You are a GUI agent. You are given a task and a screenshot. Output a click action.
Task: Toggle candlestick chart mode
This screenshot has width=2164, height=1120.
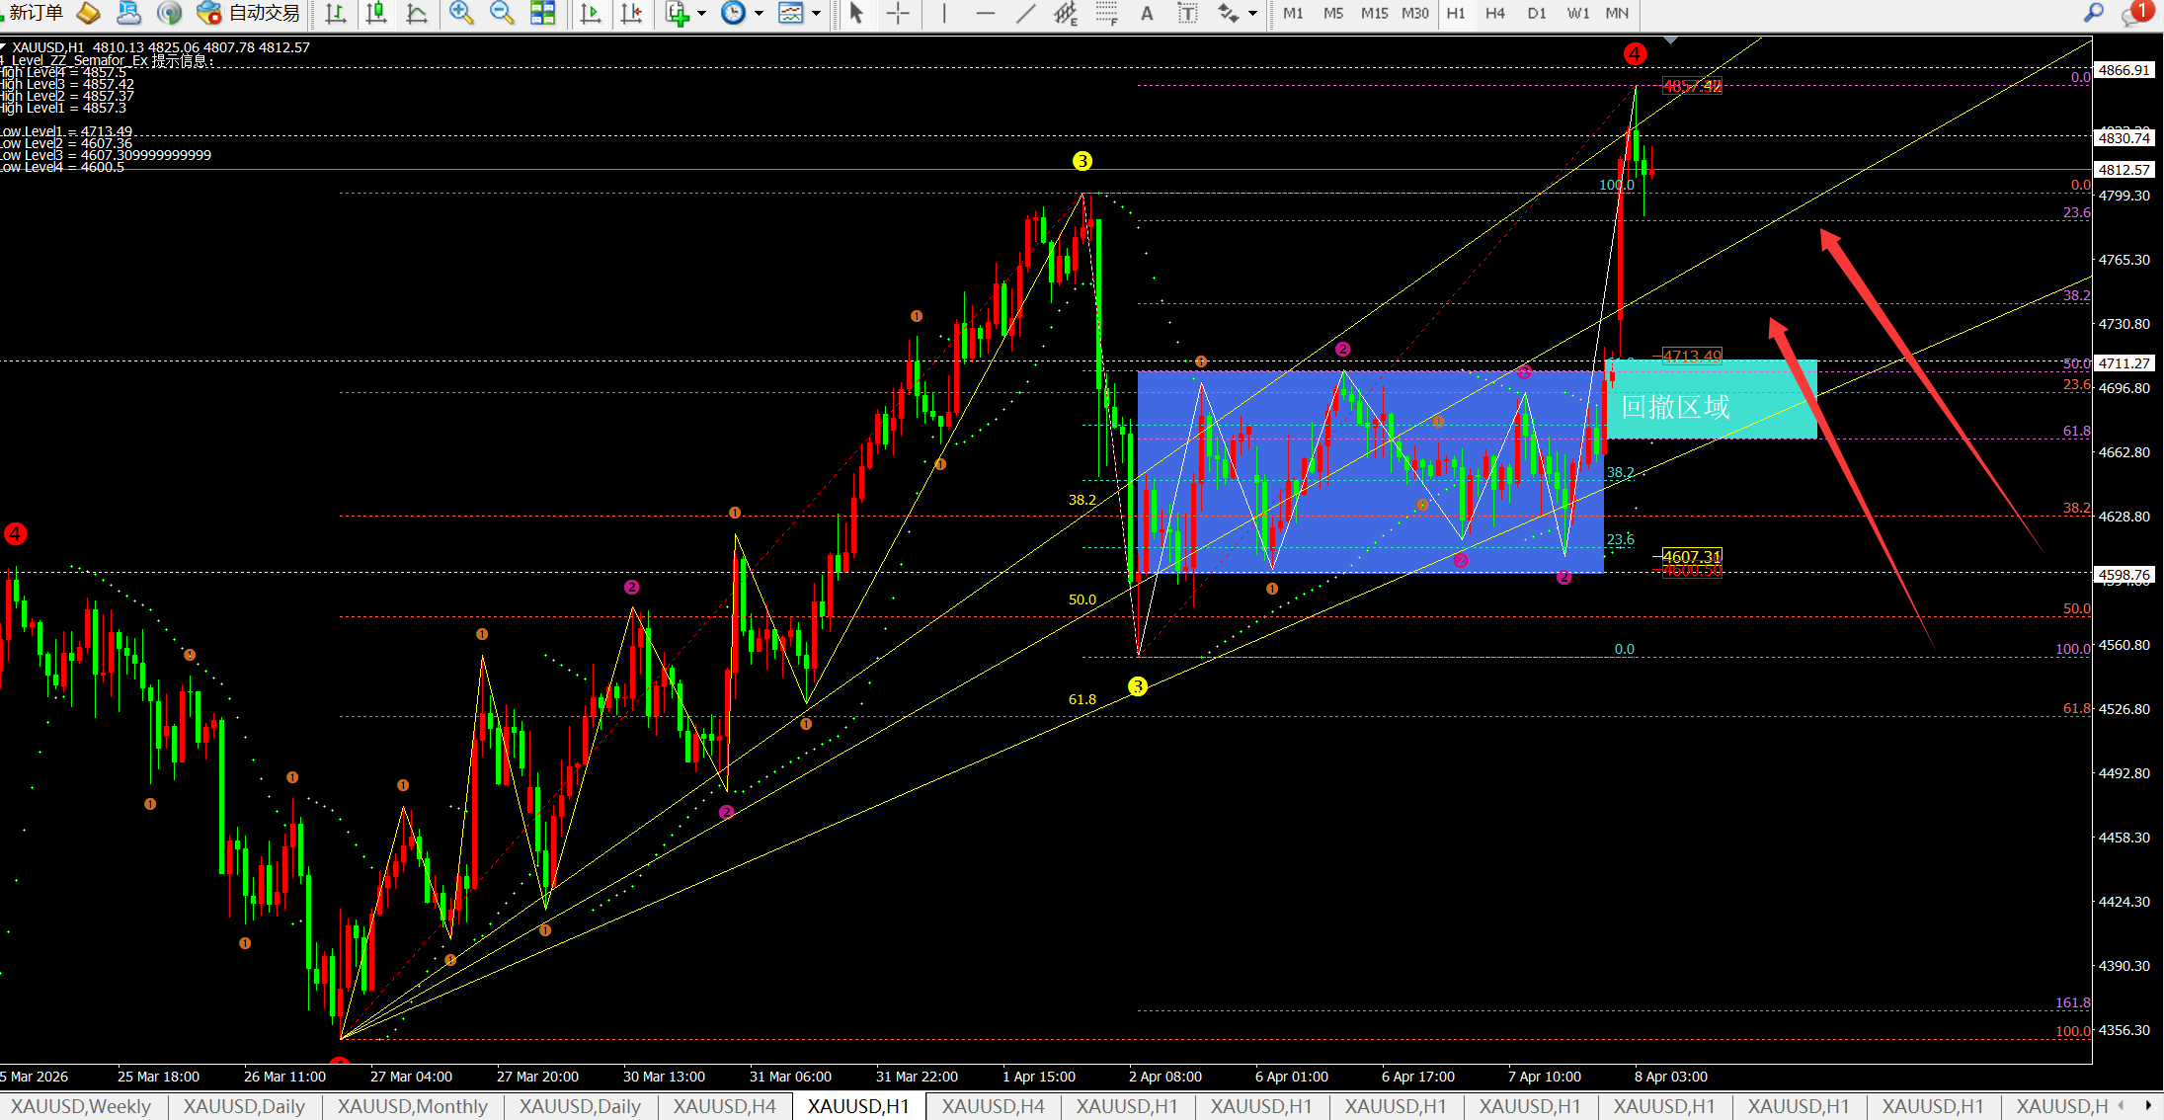(376, 13)
